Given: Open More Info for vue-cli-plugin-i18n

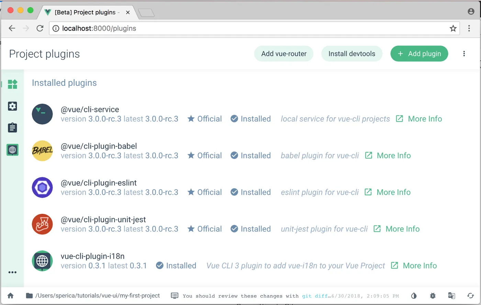Looking at the screenshot, I should 414,266.
